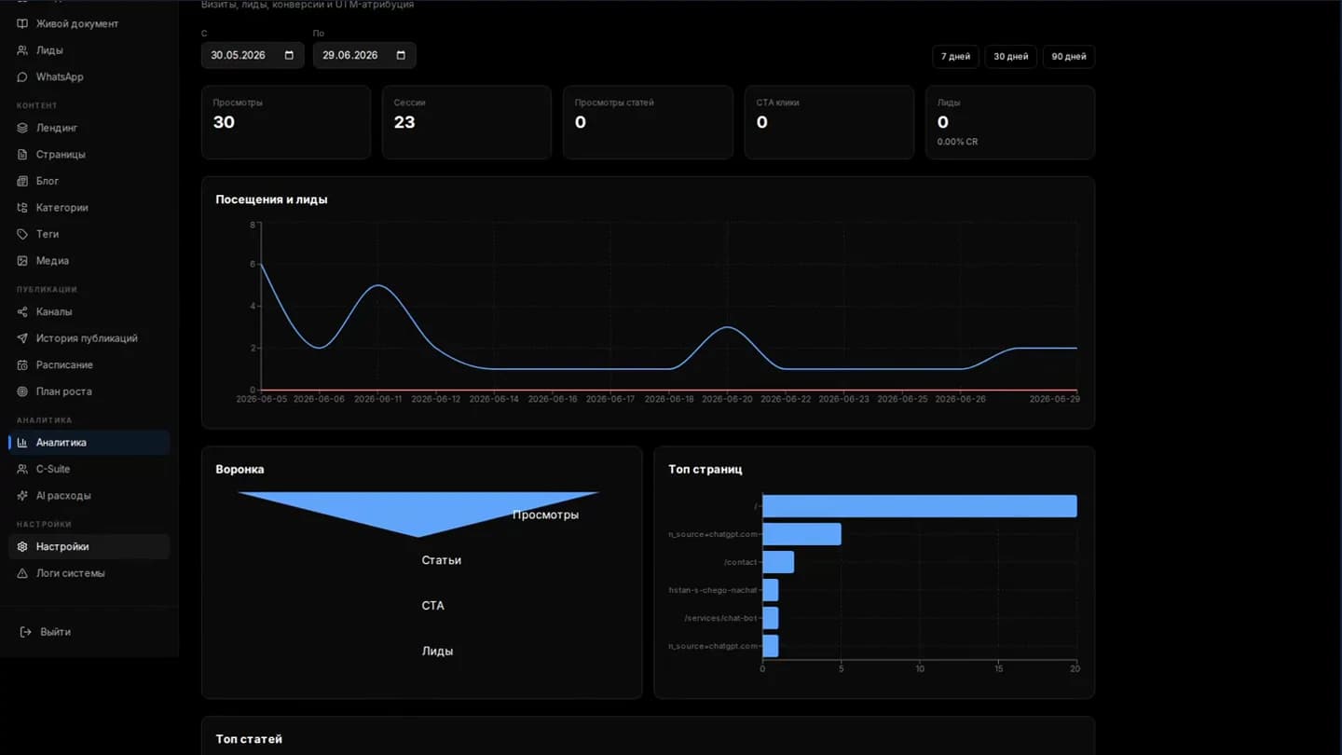Click the Статьи label in Воронка funnel
Viewport: 1342px width, 755px height.
click(x=442, y=560)
